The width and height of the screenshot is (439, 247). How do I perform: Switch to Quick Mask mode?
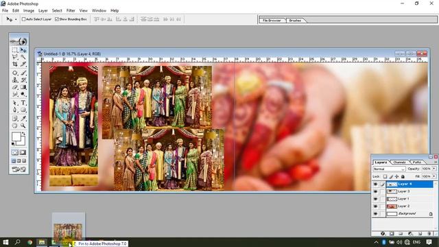pyautogui.click(x=23, y=152)
